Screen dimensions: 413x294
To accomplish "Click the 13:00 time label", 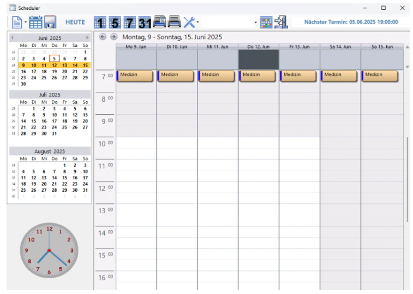I will [x=106, y=211].
